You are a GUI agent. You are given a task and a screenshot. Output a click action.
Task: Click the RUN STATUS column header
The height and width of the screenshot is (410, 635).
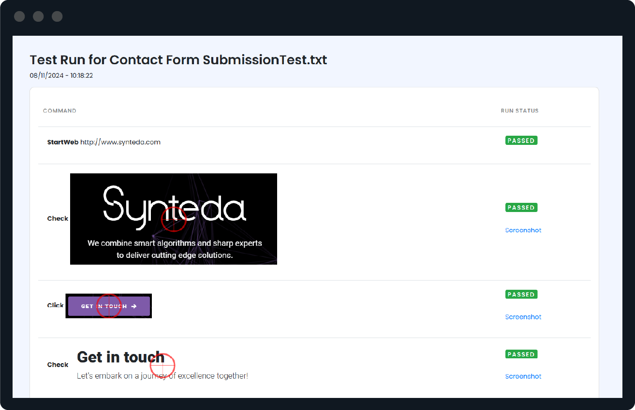click(x=519, y=111)
